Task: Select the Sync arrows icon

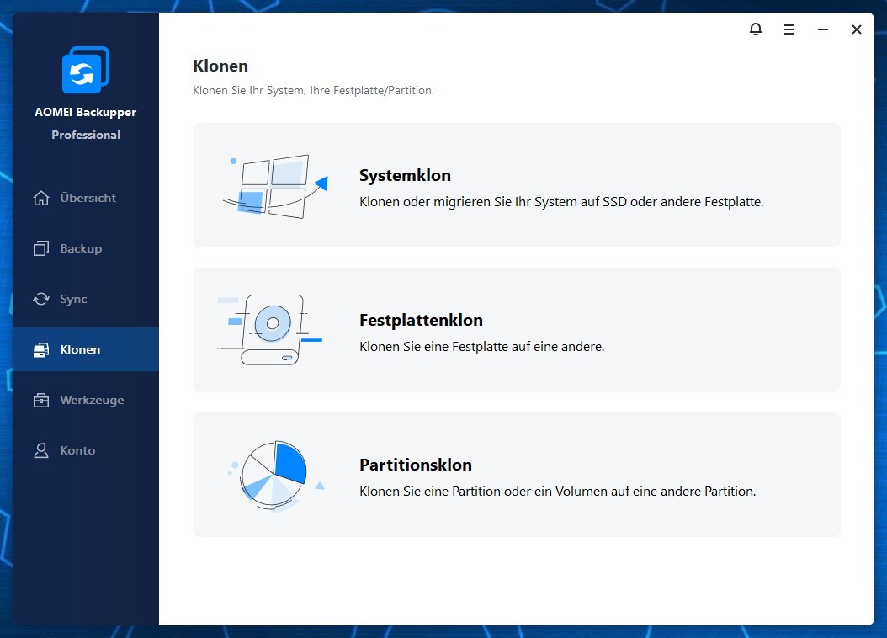Action: [x=41, y=300]
